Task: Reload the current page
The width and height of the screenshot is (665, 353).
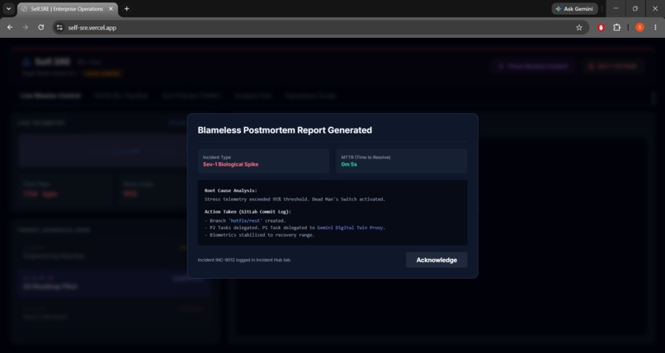Action: (x=41, y=27)
